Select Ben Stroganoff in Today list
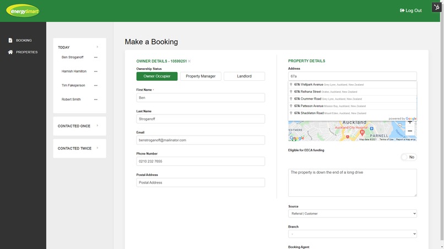 [x=73, y=57]
